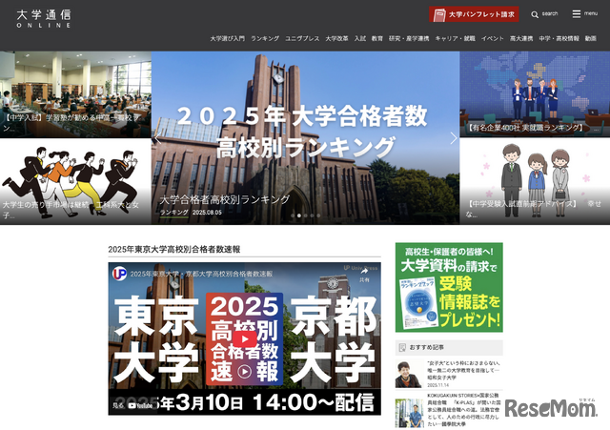
Task: Open 大学選び入門 nav item
Action: click(227, 38)
